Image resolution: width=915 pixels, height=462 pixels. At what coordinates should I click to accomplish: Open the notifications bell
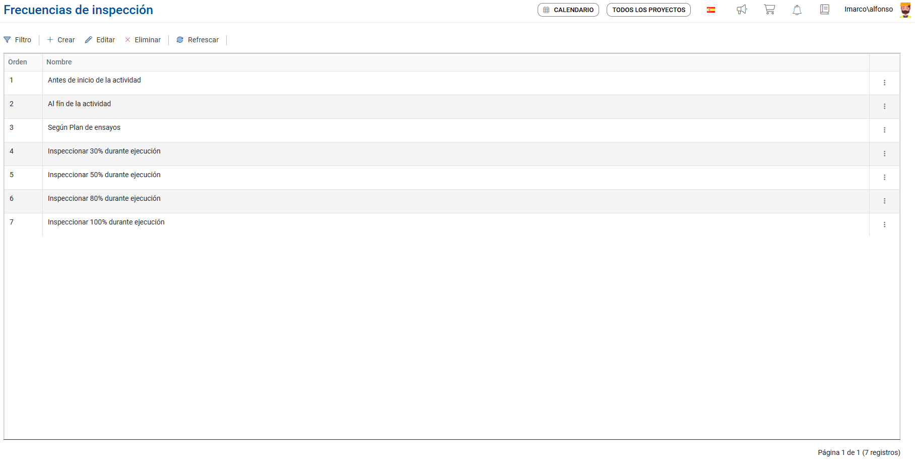click(x=797, y=10)
